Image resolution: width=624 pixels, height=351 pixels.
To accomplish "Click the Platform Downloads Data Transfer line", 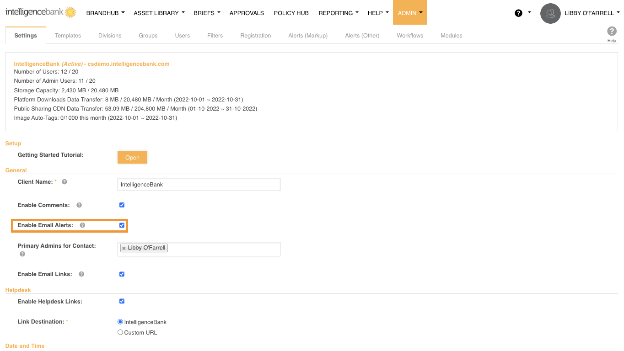I will tap(129, 100).
